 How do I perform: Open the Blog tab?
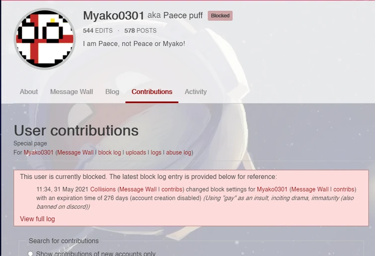(112, 92)
